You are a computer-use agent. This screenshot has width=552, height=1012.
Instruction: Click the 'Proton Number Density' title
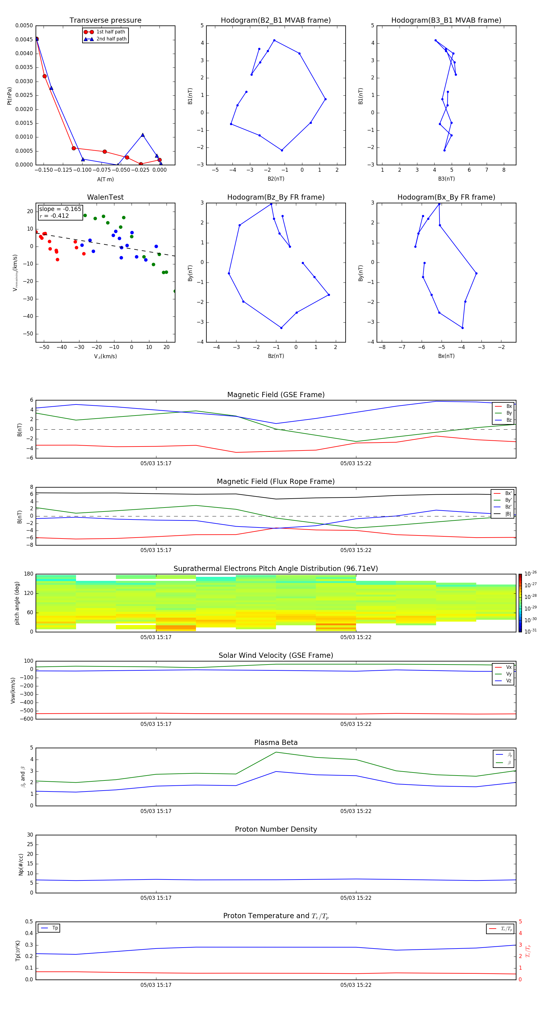tap(276, 829)
